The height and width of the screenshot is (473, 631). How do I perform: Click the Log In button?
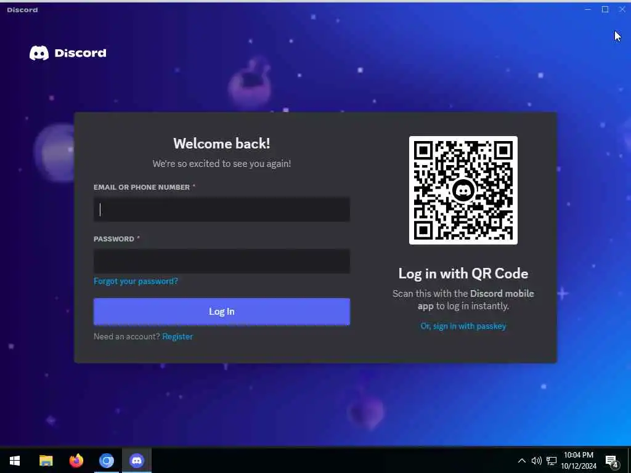(x=222, y=311)
